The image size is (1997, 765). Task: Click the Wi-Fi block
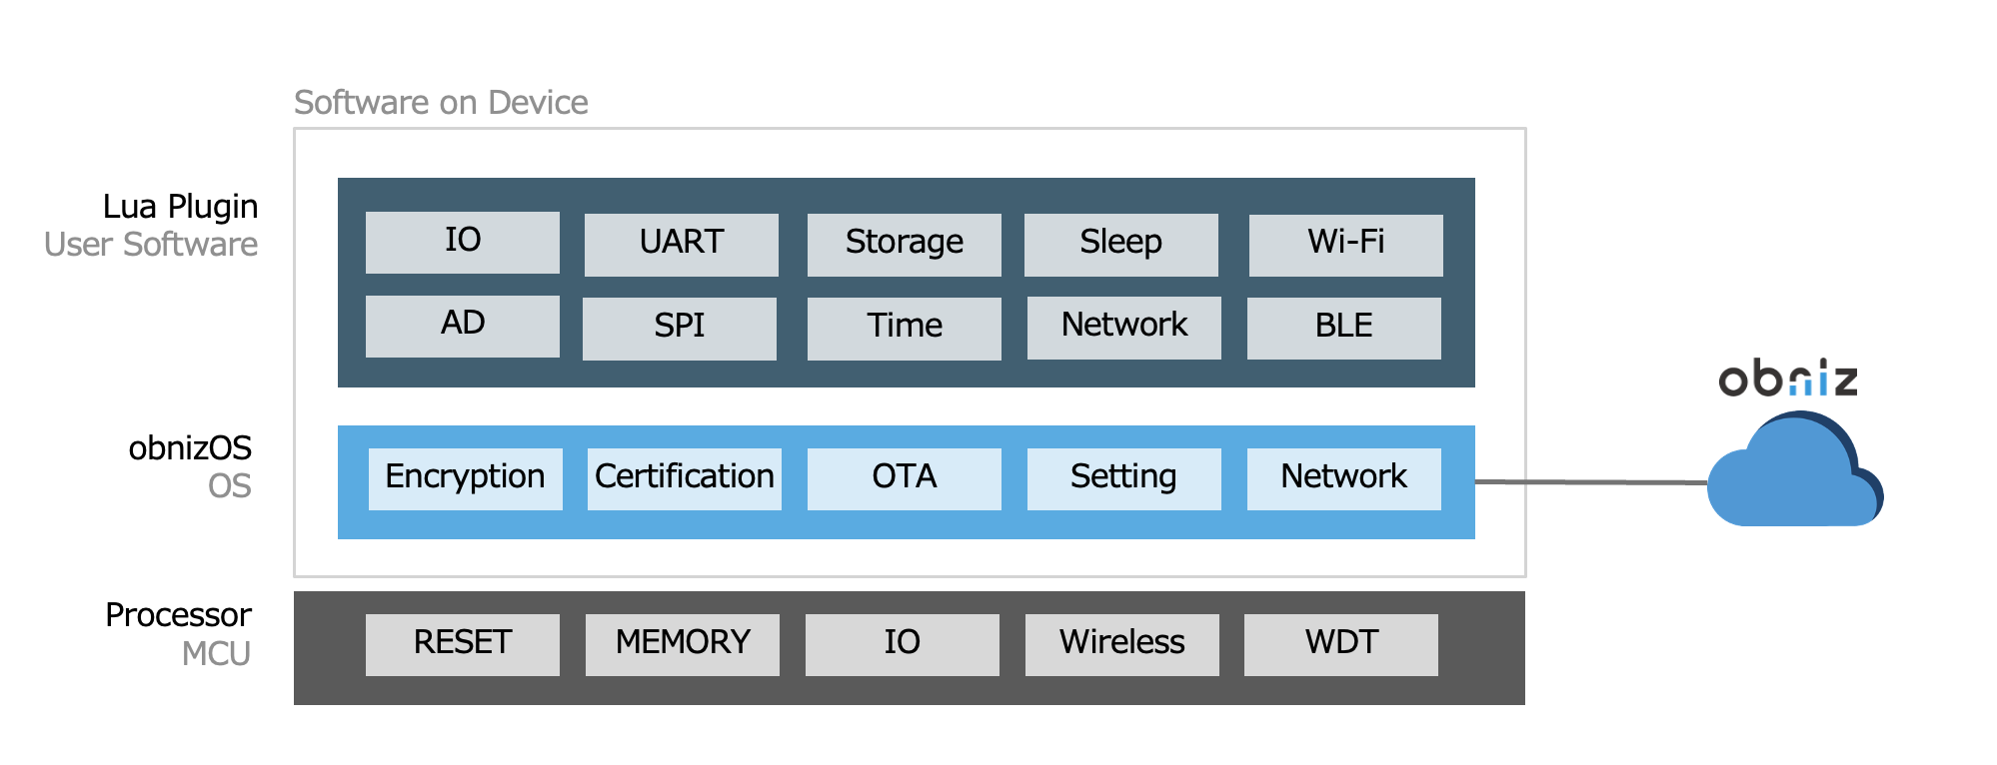pyautogui.click(x=1345, y=244)
